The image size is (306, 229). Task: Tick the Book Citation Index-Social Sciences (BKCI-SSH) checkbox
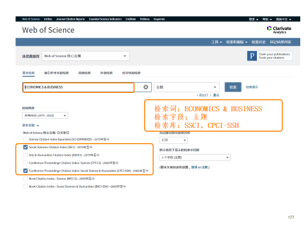[x=25, y=186]
